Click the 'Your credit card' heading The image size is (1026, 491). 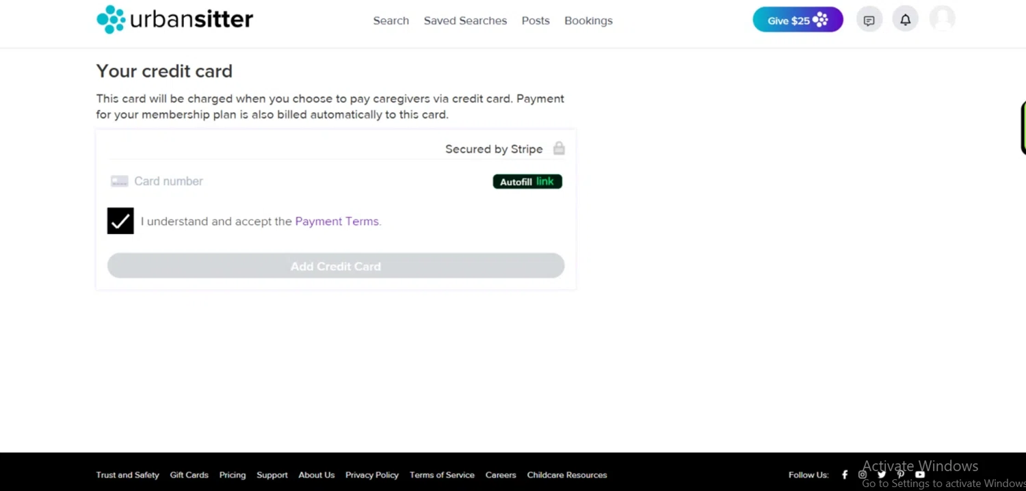(x=164, y=71)
